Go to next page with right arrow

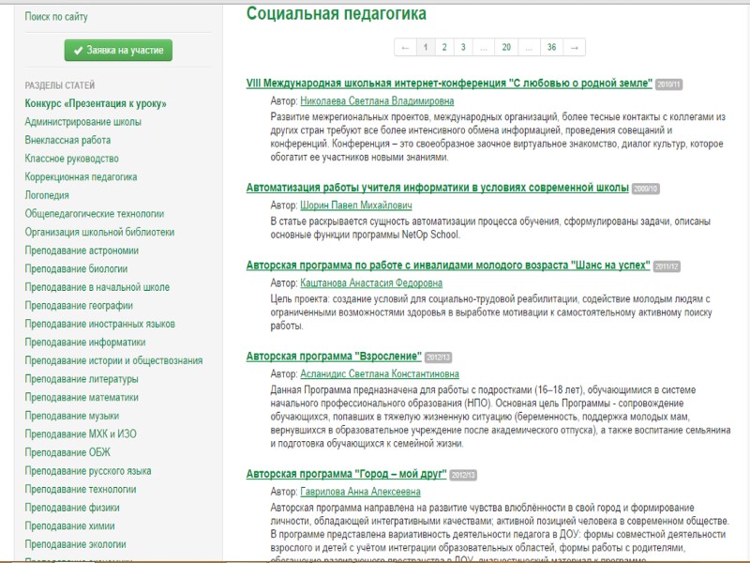(x=575, y=47)
